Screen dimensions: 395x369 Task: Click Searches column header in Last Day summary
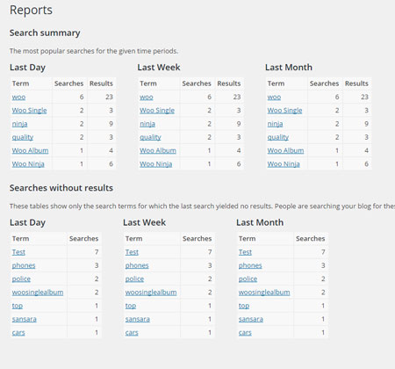(x=68, y=83)
